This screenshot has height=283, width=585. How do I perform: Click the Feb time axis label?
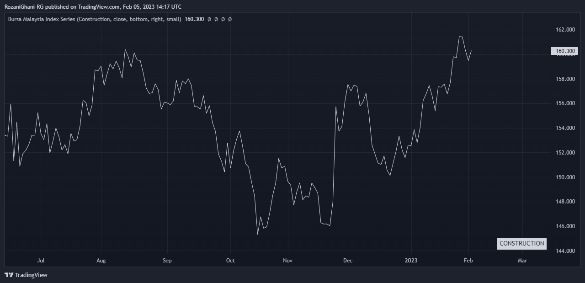tap(468, 261)
